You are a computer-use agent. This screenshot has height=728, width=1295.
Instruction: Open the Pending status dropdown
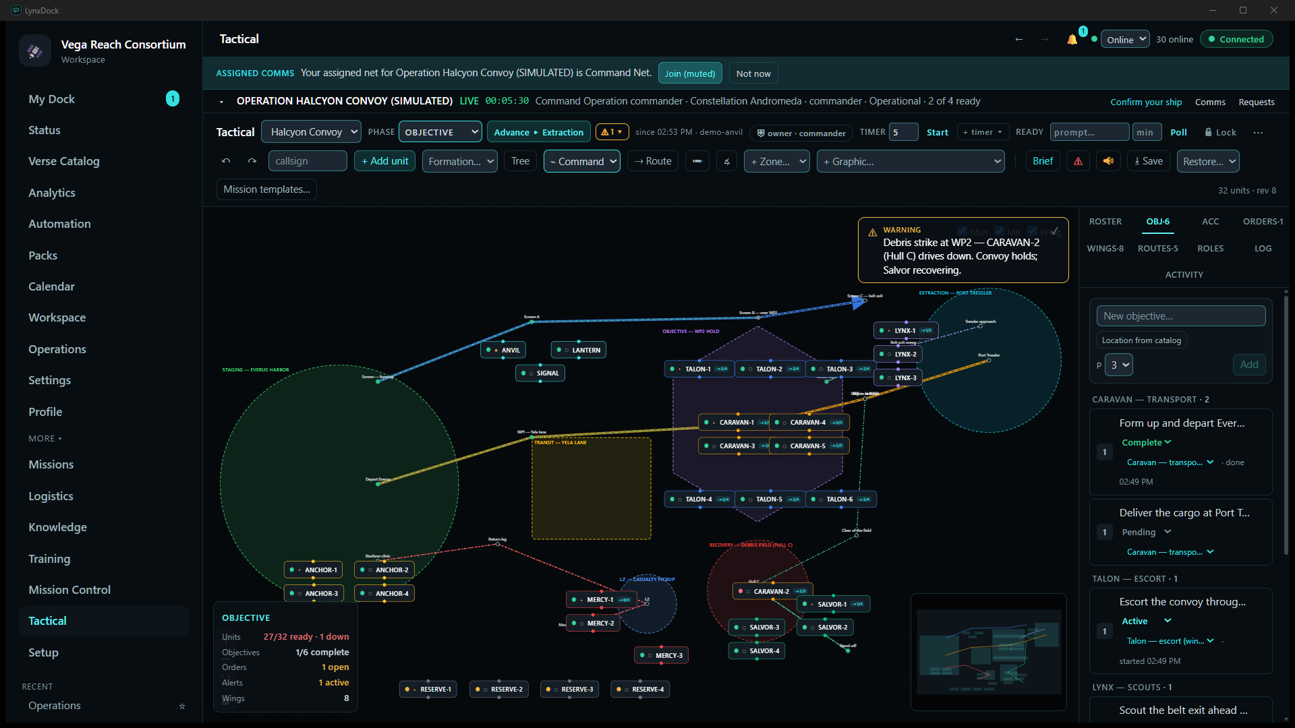coord(1146,532)
